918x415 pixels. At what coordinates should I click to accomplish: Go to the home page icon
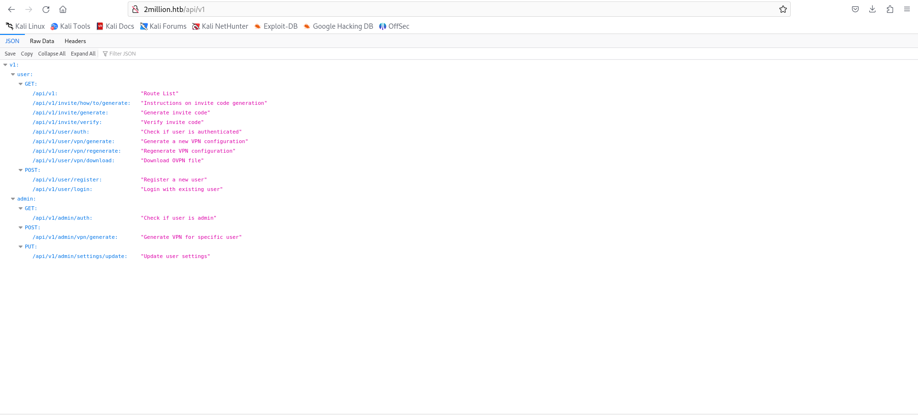(63, 10)
